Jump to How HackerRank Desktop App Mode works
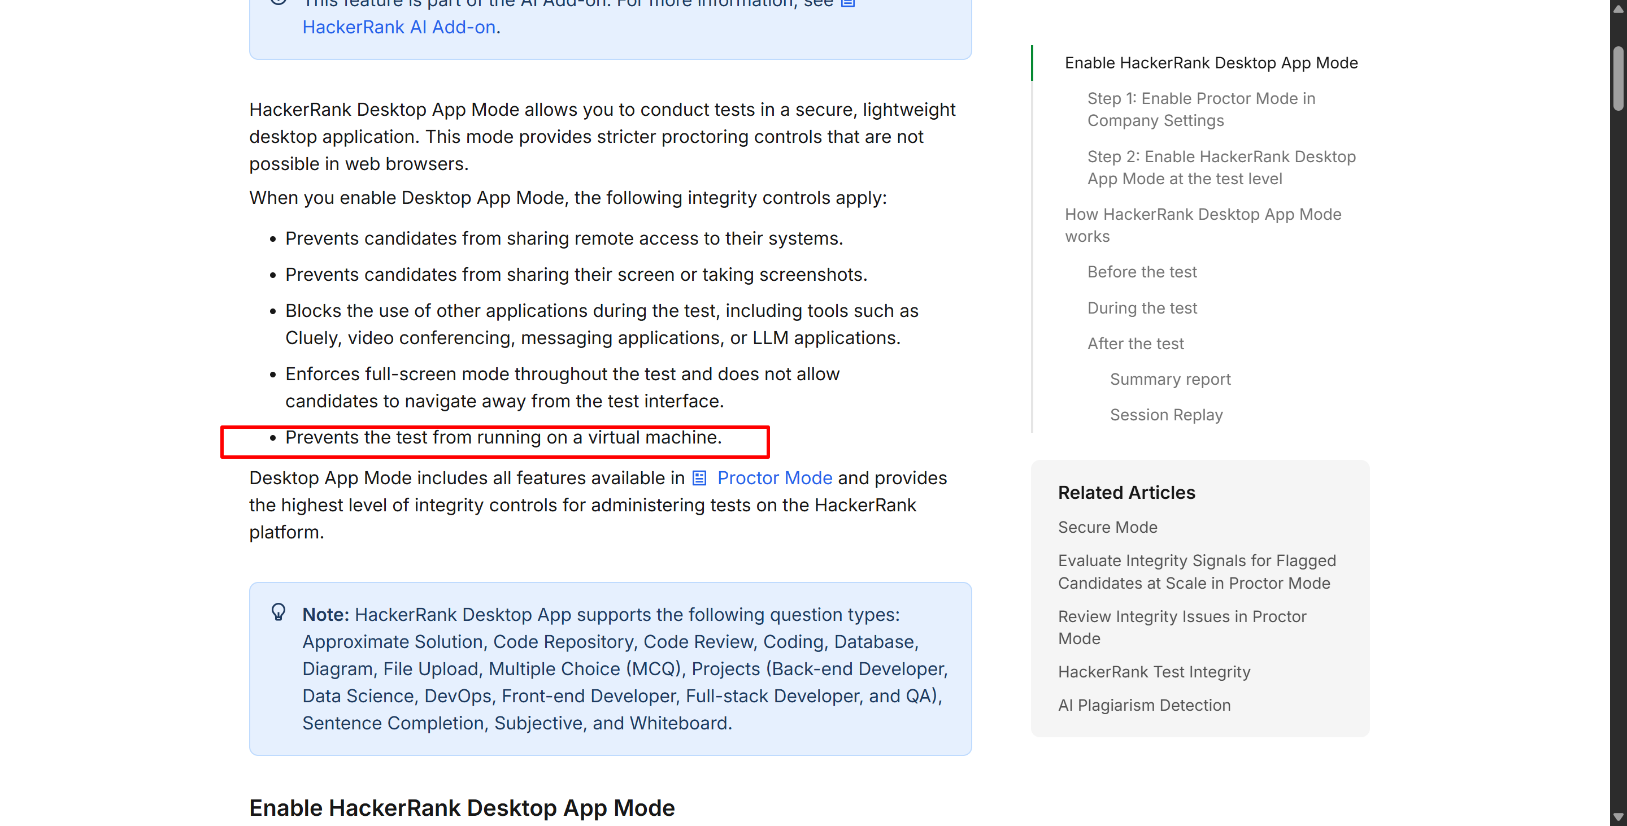 (1203, 225)
